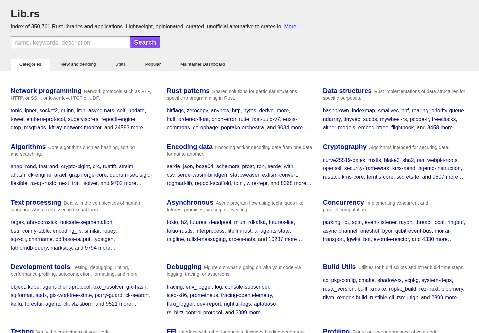Select the Categories tab
Image resolution: width=479 pixels, height=333 pixels.
coord(30,64)
